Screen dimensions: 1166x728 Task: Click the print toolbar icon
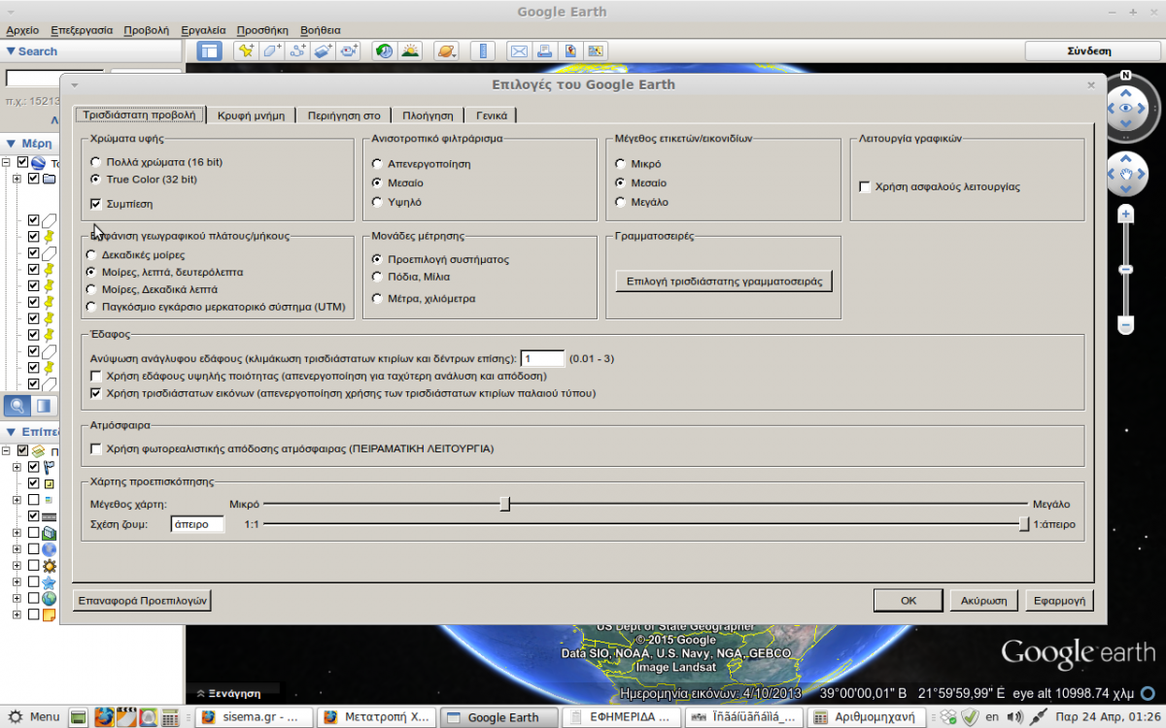(x=545, y=51)
